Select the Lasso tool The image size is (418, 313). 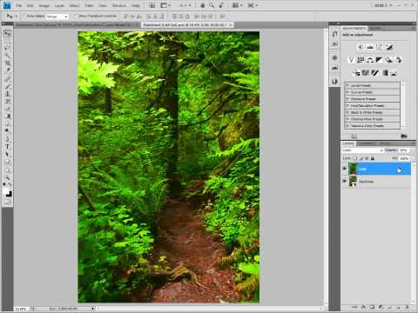tap(8, 48)
